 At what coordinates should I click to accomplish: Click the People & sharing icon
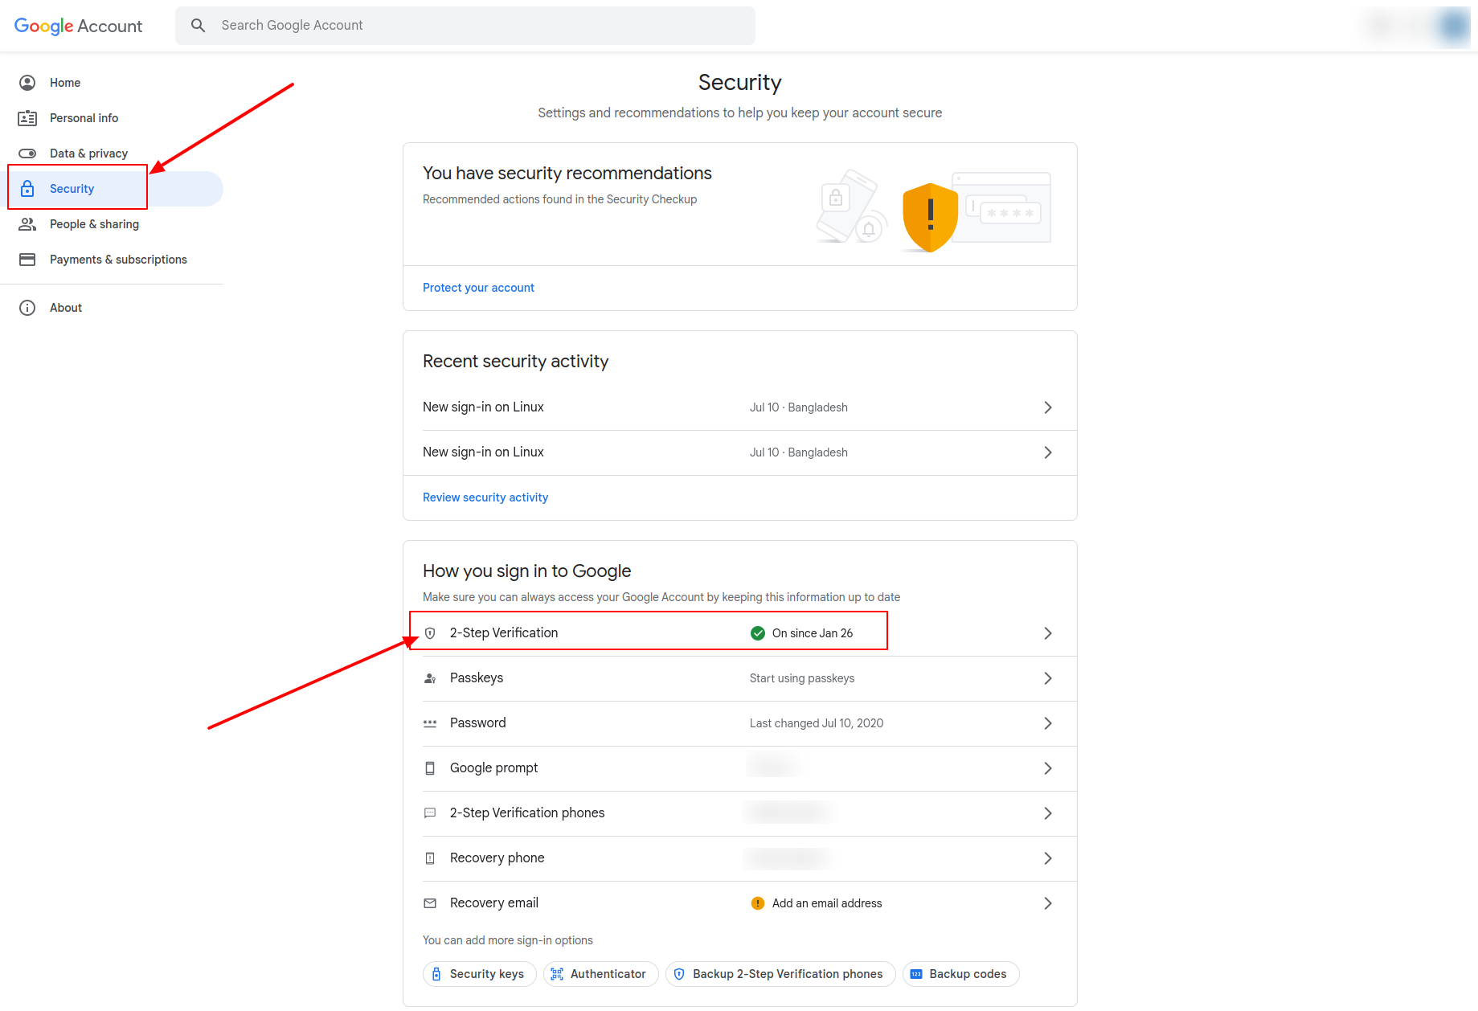(27, 224)
